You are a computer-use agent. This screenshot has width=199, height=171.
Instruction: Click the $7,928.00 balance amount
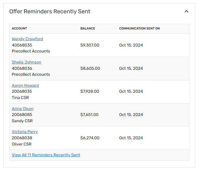click(90, 91)
